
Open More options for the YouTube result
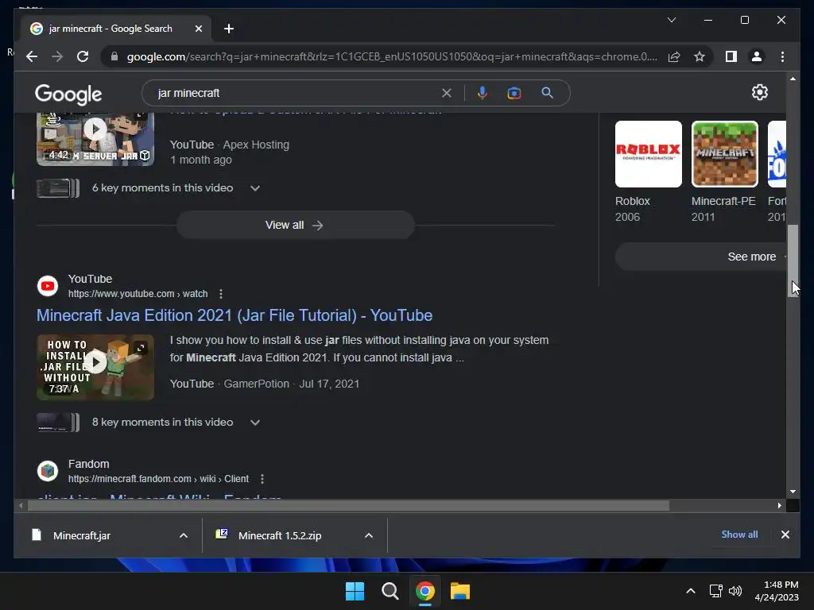(221, 294)
